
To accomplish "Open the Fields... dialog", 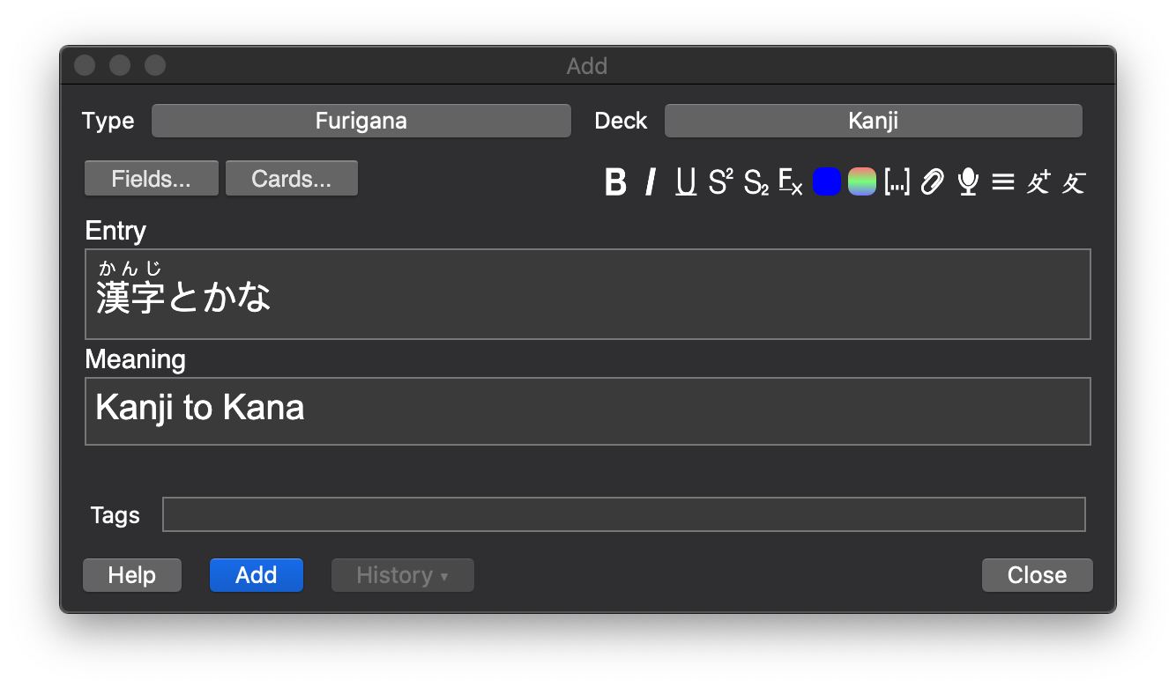I will 151,179.
